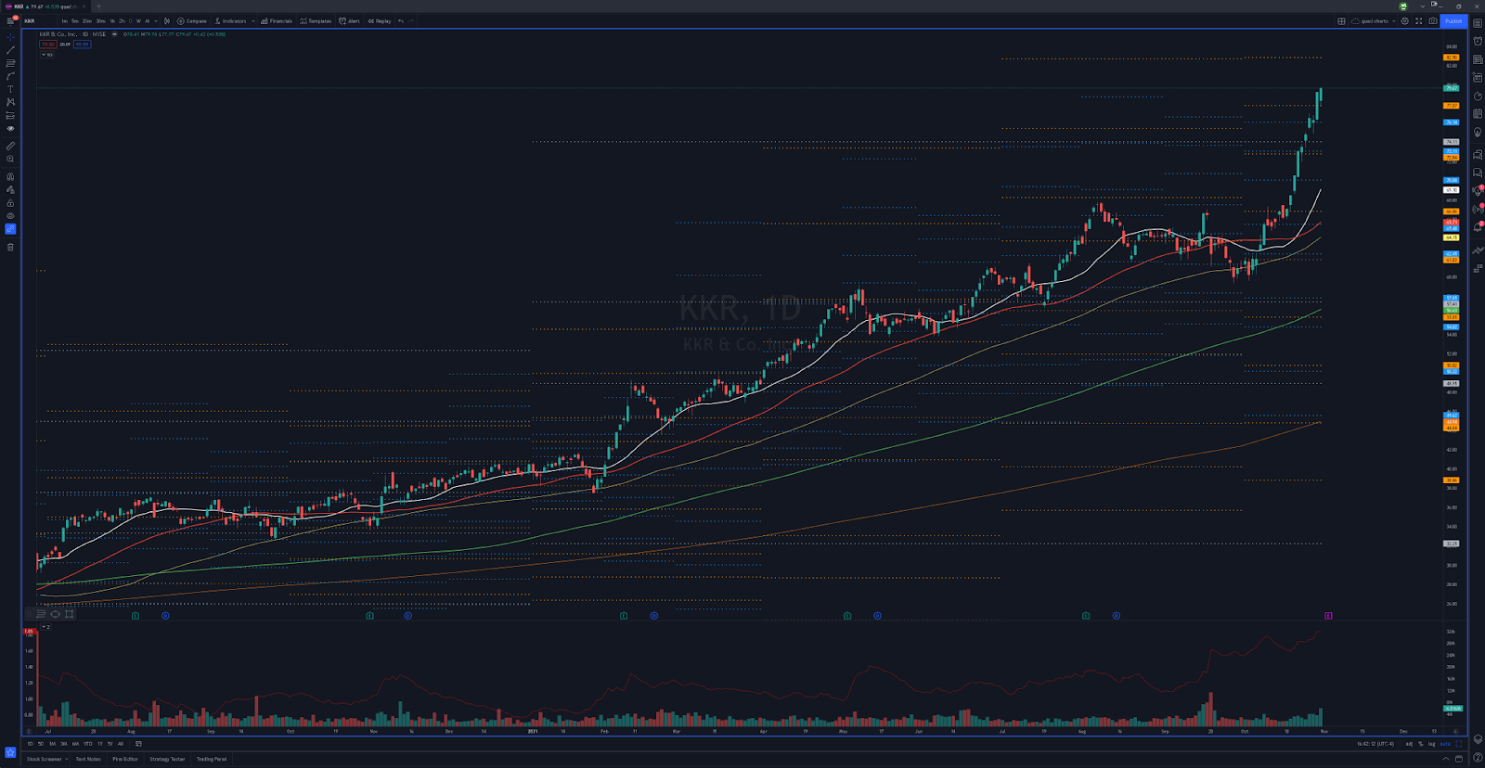
Task: Open a new tab with plus icon
Action: [98, 6]
